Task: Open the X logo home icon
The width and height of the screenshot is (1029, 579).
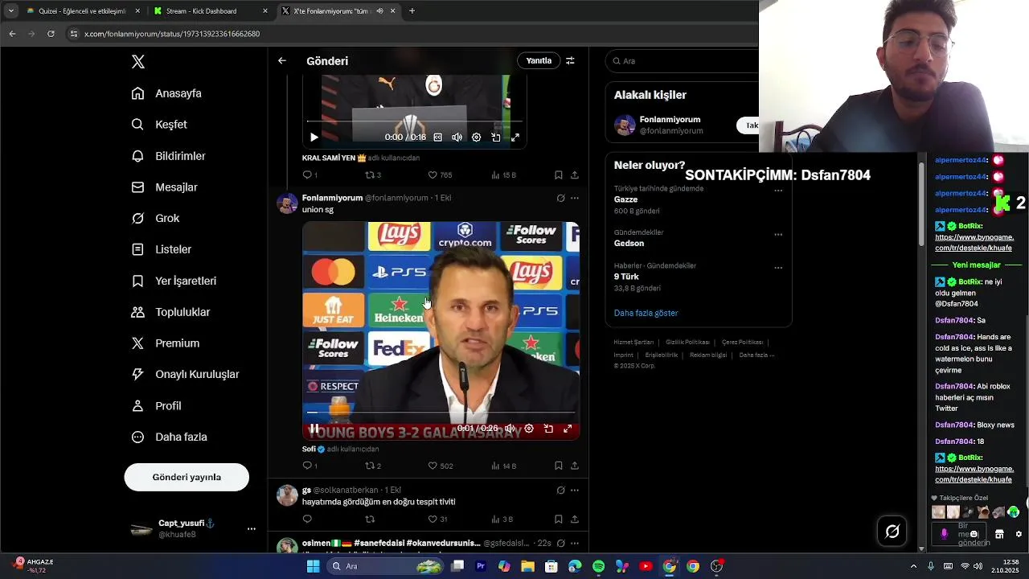Action: coord(138,62)
